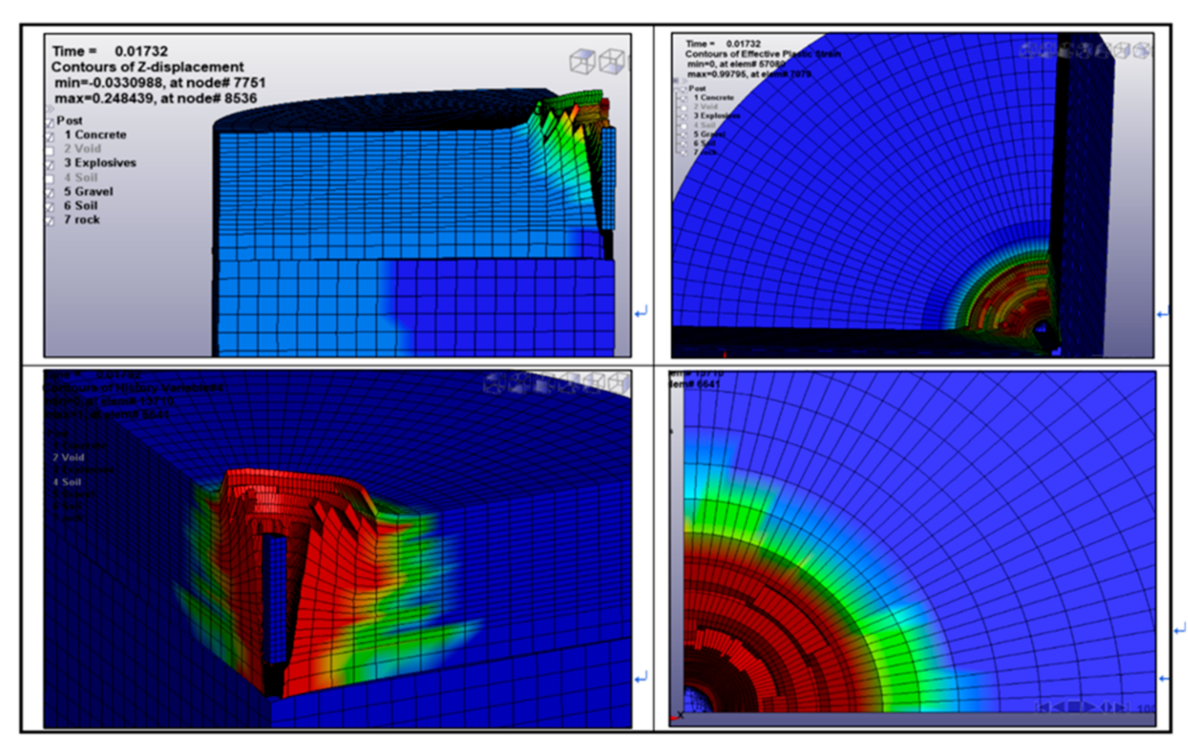Enable the 2 Void part checkbox
This screenshot has height=751, width=1188.
(x=50, y=151)
